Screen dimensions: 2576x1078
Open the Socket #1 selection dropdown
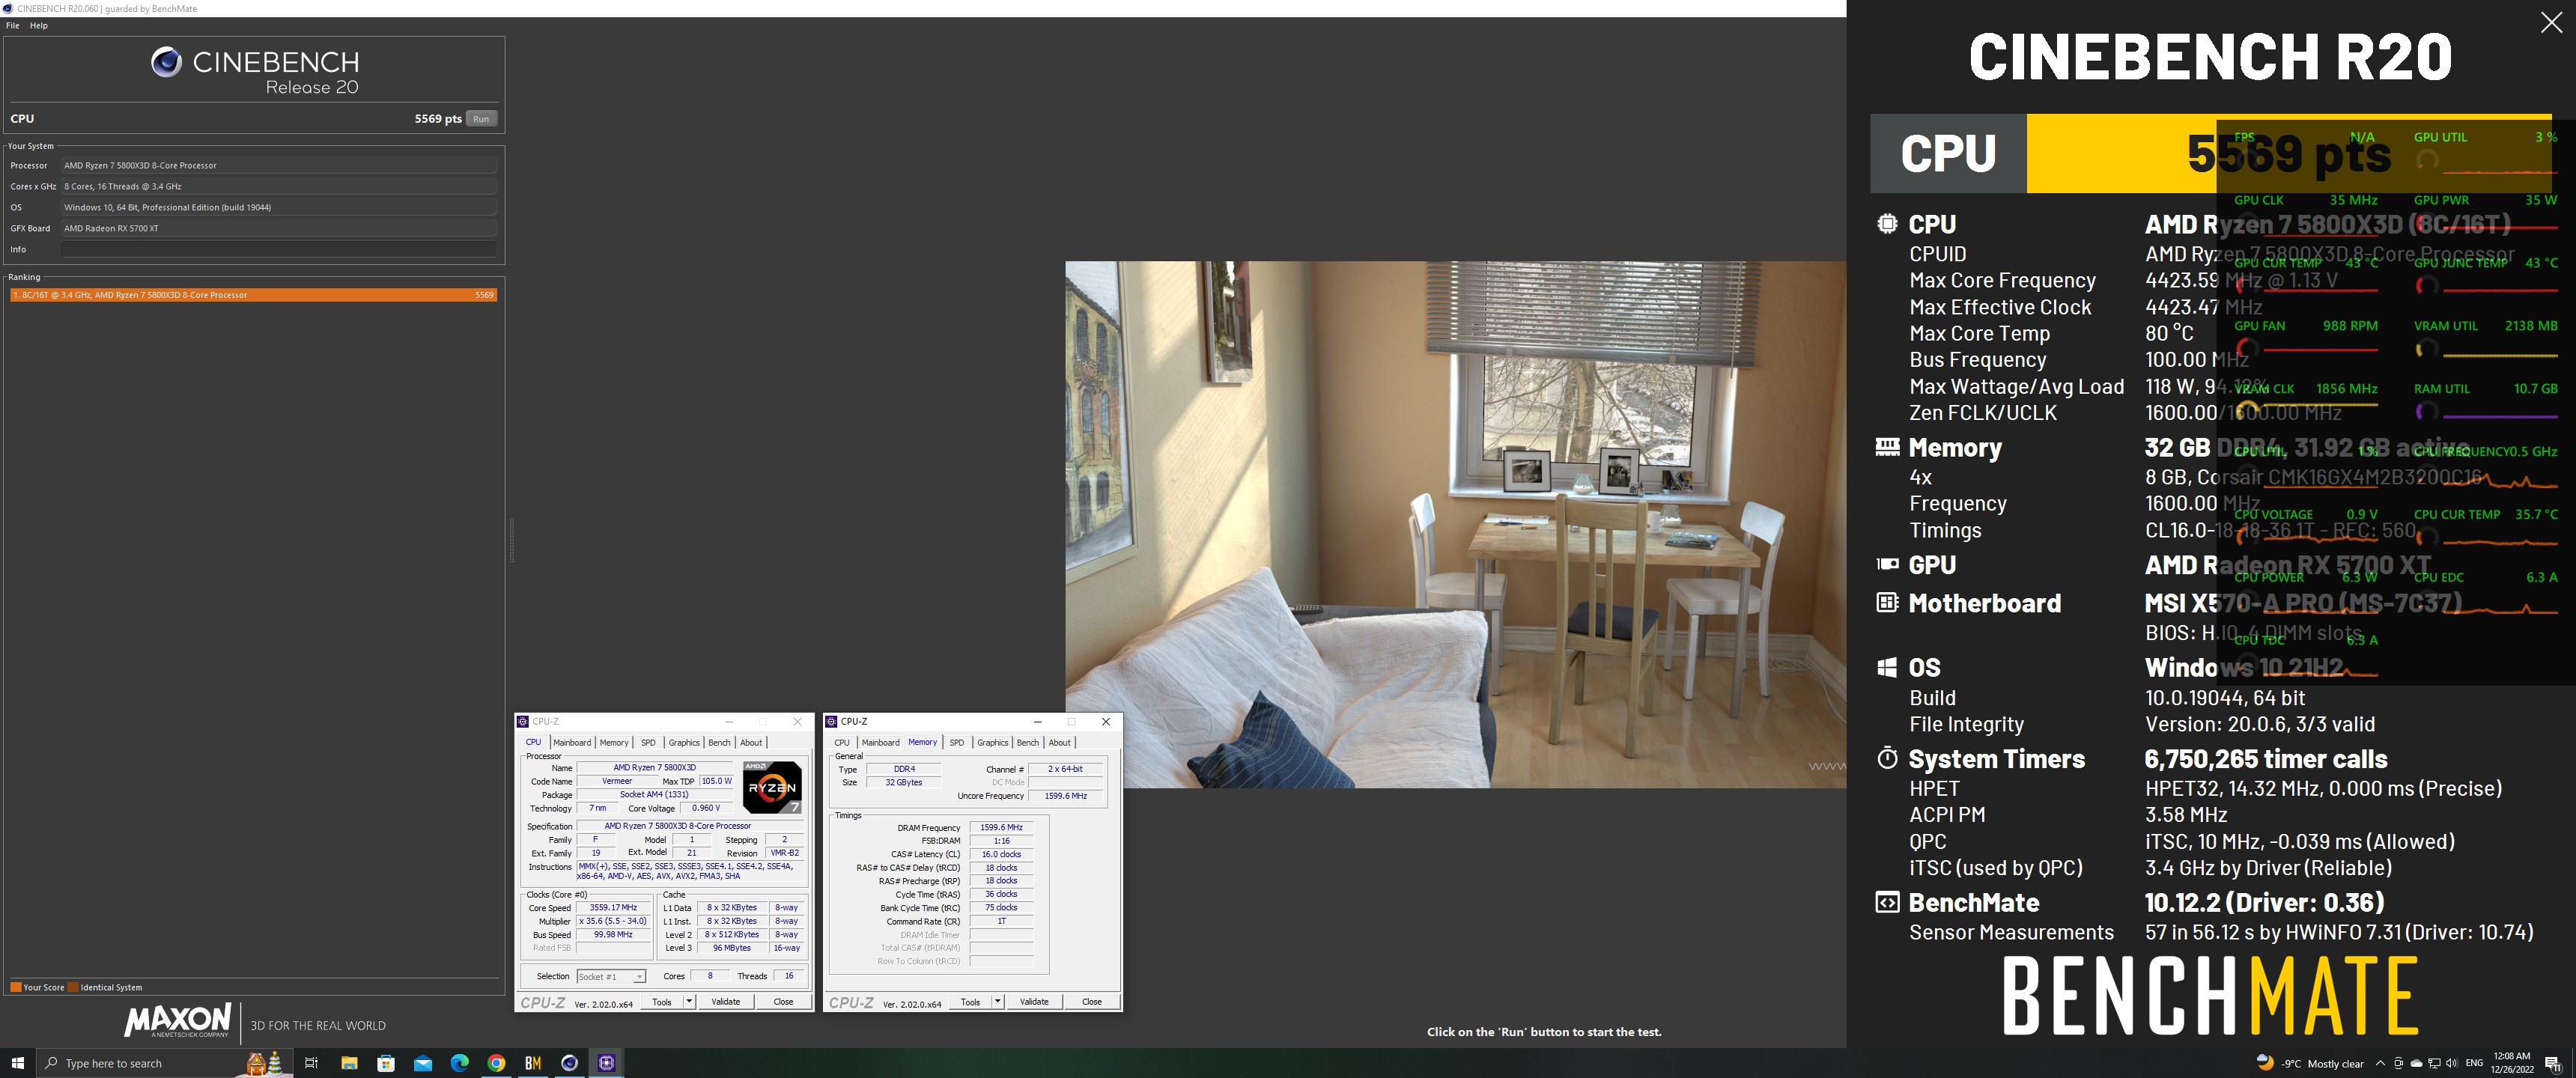[611, 976]
